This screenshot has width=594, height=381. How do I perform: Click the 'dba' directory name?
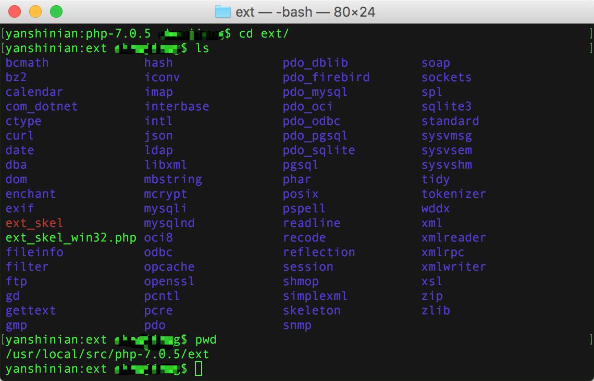tap(16, 164)
